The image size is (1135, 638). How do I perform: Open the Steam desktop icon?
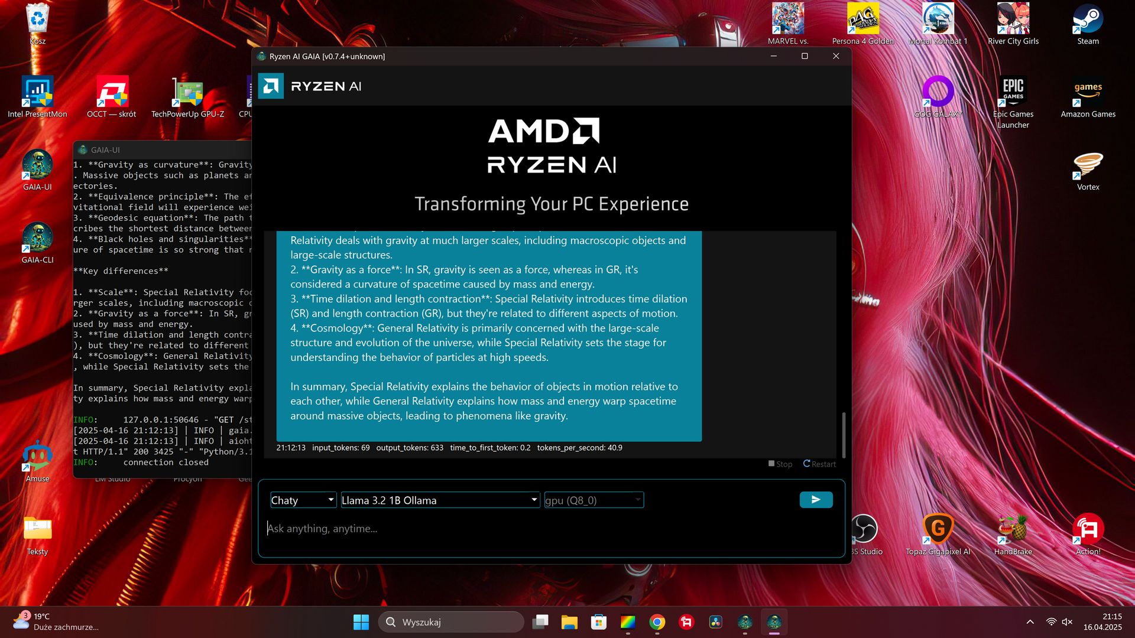pyautogui.click(x=1088, y=24)
